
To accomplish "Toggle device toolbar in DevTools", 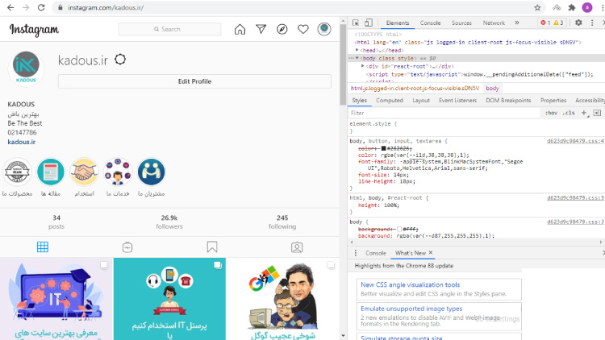I will [370, 23].
